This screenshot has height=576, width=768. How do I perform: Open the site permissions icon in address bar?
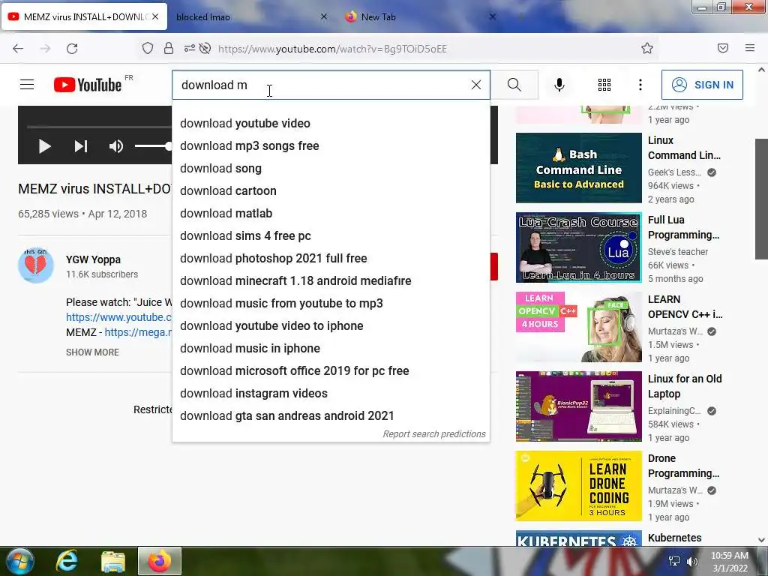[190, 48]
